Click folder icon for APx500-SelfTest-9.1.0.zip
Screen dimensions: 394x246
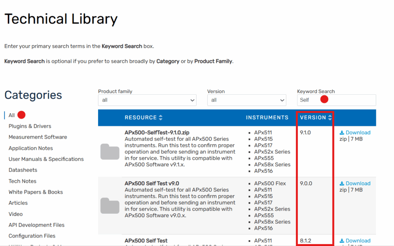110,152
